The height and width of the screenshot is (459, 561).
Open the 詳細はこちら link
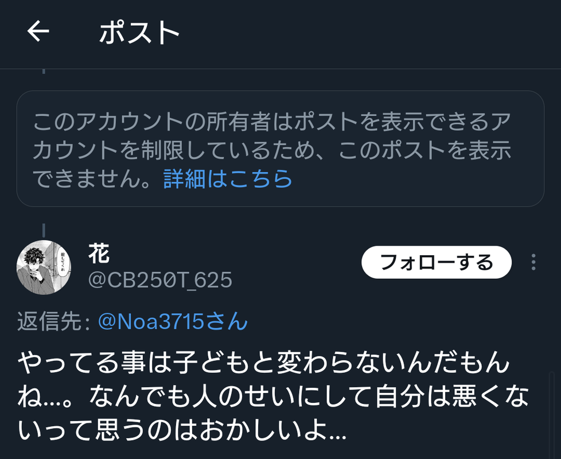pyautogui.click(x=228, y=178)
